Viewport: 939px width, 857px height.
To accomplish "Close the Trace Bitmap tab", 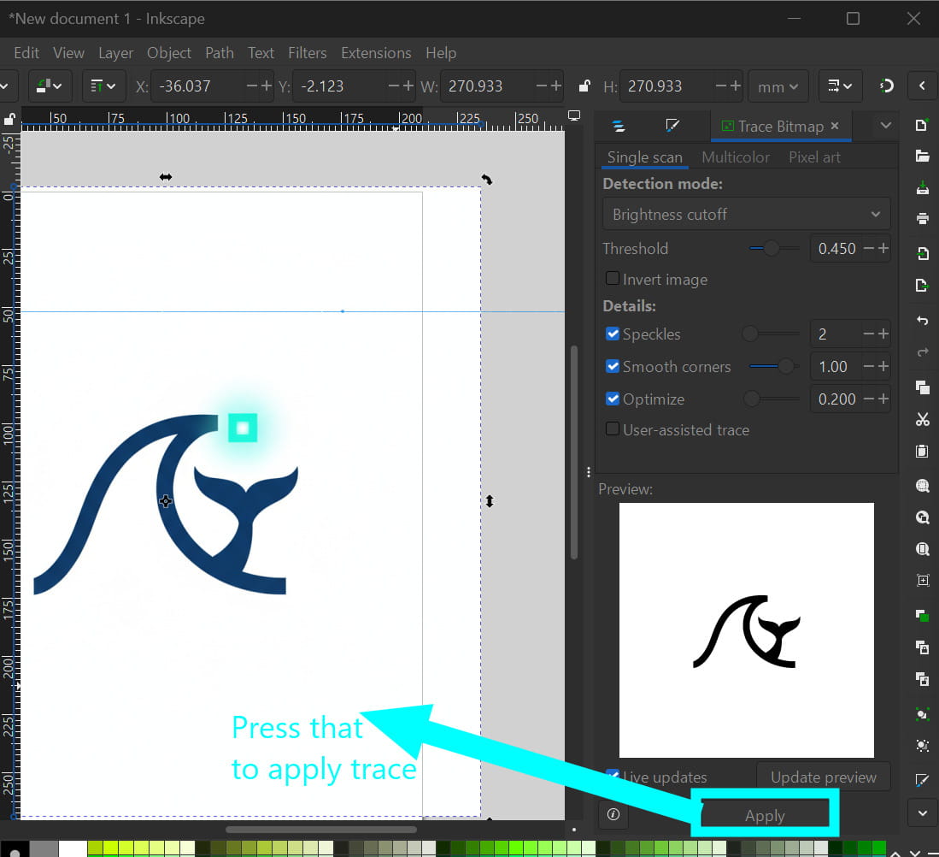I will (x=835, y=126).
